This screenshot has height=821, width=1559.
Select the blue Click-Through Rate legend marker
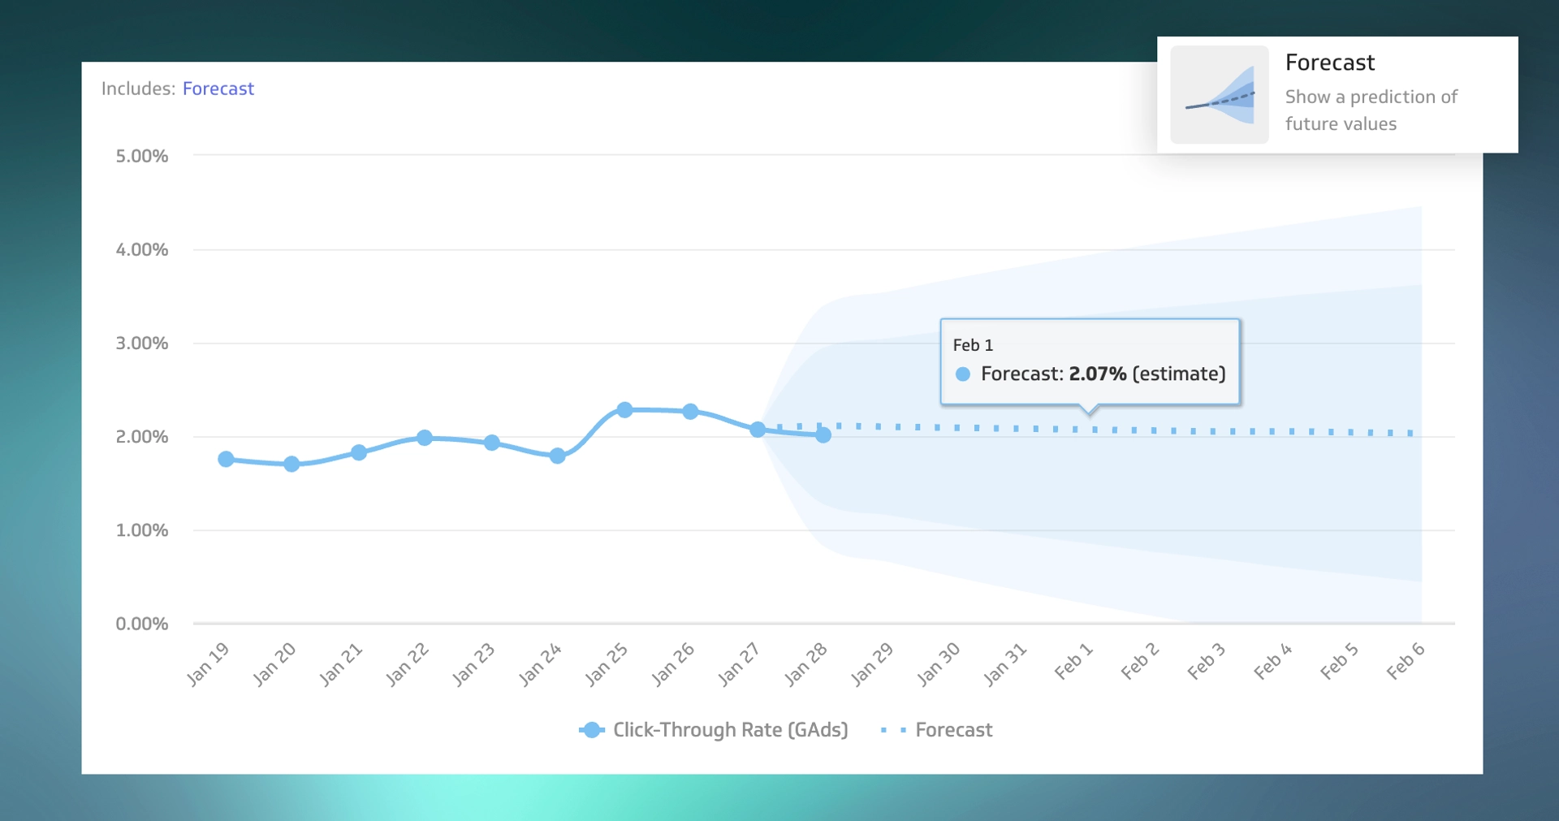click(591, 730)
